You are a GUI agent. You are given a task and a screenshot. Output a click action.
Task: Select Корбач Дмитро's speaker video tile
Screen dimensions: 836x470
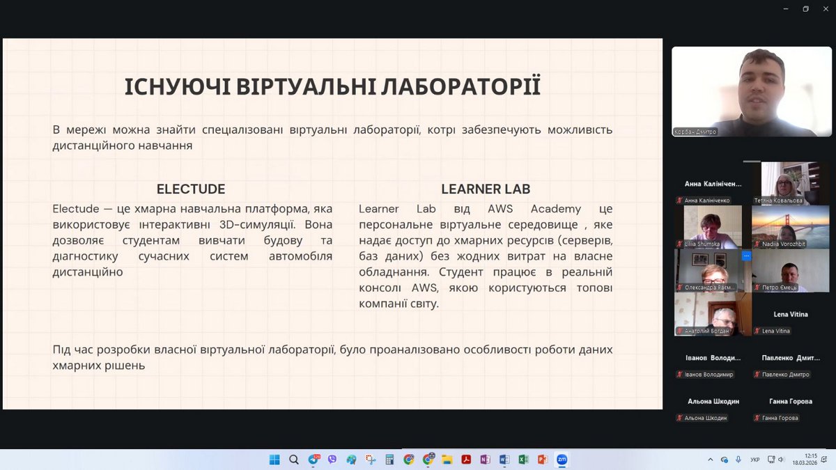pos(751,91)
